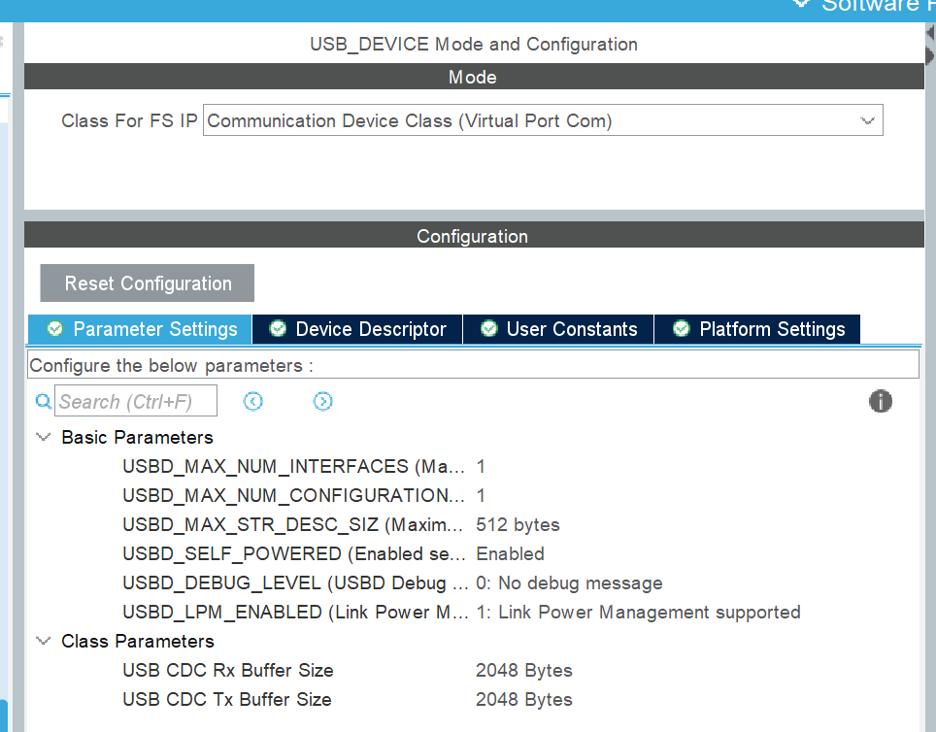The width and height of the screenshot is (936, 732).
Task: Click the previous search match circle arrow
Action: coord(252,401)
